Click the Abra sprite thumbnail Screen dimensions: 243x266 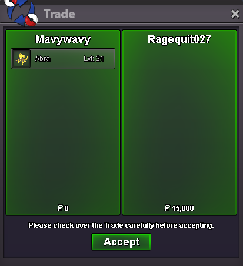[21, 59]
